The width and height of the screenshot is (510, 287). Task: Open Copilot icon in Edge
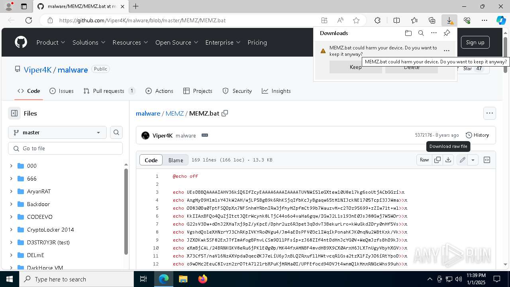tap(501, 20)
